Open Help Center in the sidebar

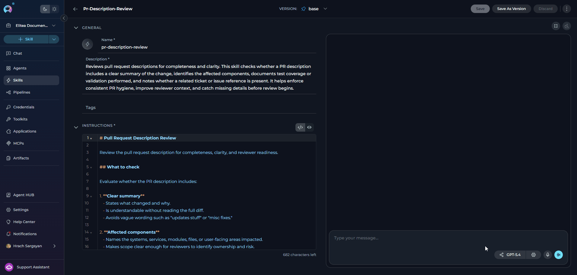(x=31, y=222)
